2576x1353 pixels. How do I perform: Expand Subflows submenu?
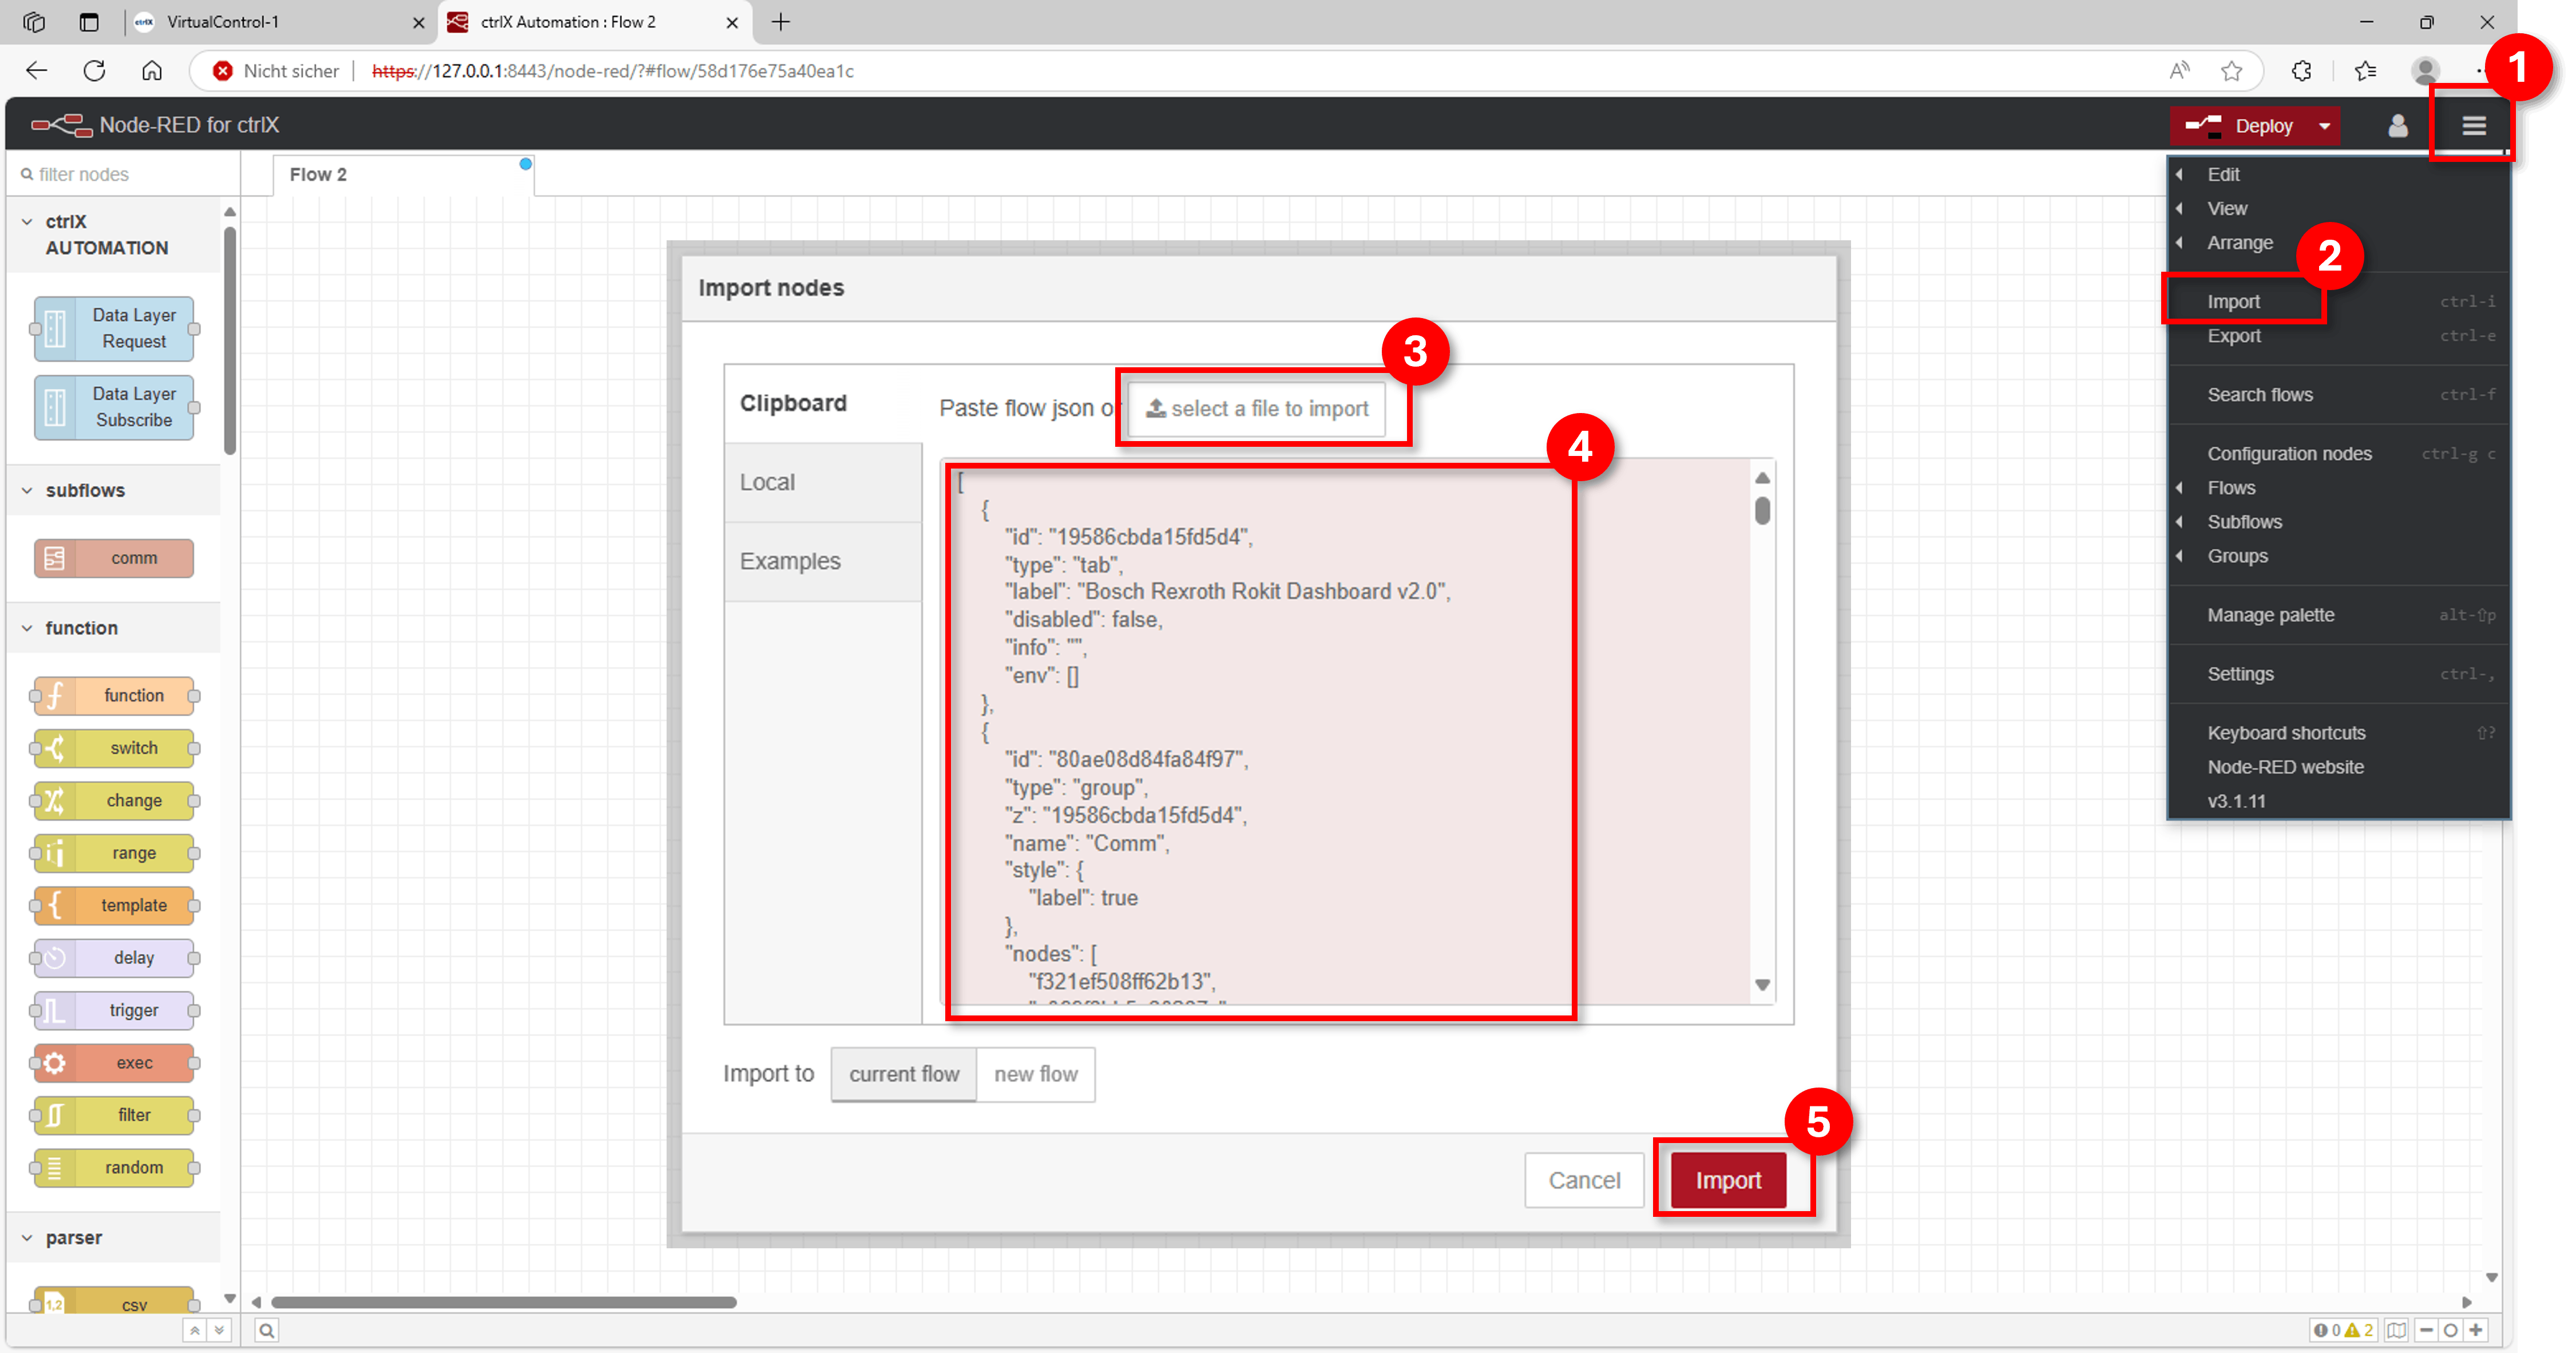pos(2338,522)
